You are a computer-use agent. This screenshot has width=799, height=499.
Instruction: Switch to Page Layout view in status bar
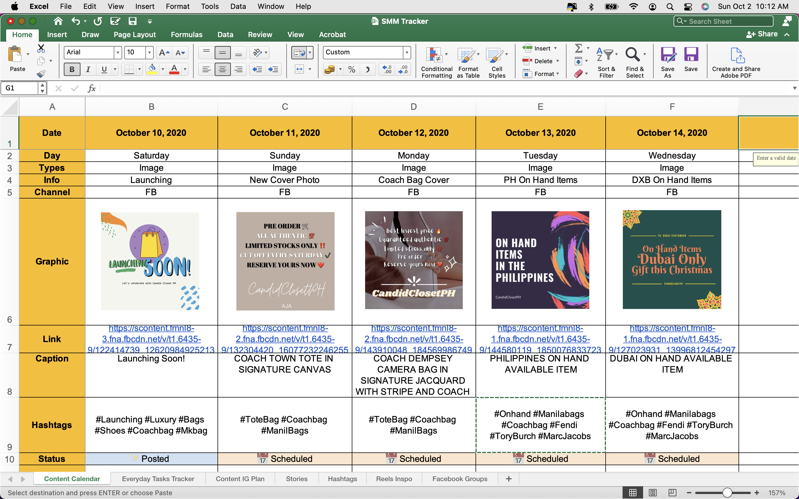point(653,493)
